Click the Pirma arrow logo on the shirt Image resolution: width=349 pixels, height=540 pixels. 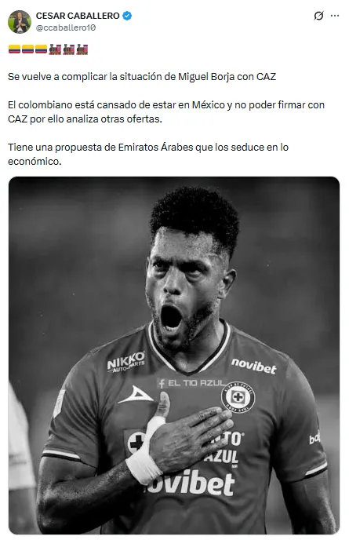[136, 395]
